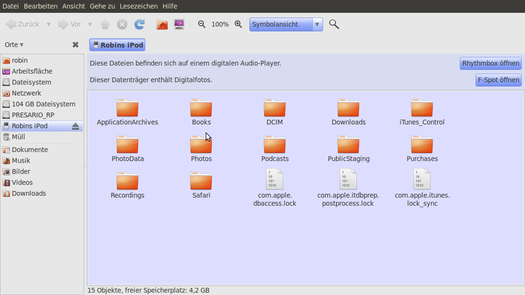Select the Recordings folder icon
Viewport: 525px width, 295px height.
tap(127, 181)
